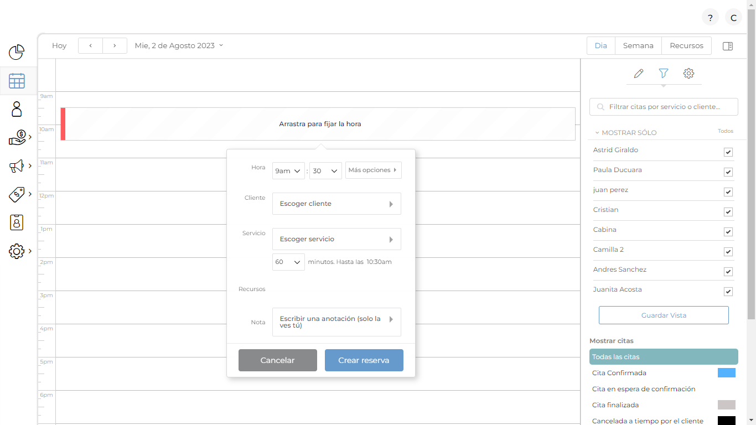Select Cita finalizada filter

click(x=664, y=405)
